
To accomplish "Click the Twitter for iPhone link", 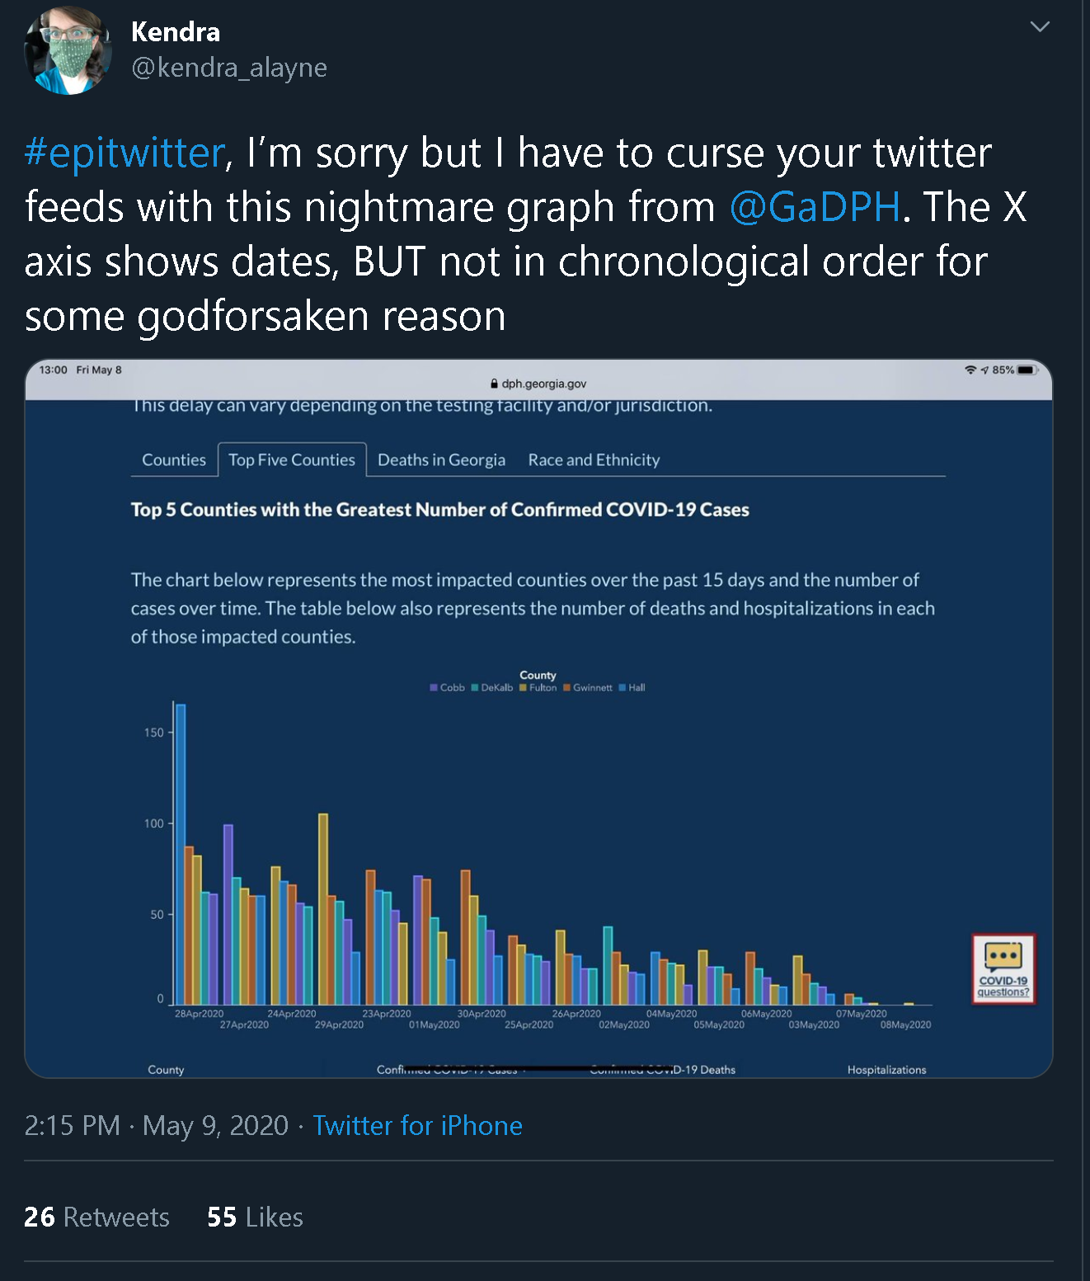I will tap(418, 1126).
